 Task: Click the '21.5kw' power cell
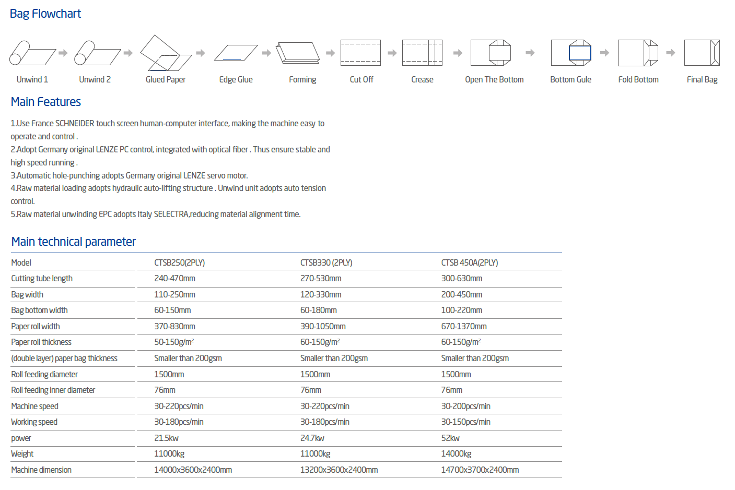pyautogui.click(x=166, y=438)
